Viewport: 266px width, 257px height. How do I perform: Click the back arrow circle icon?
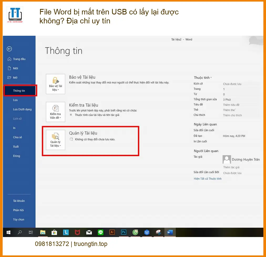click(x=9, y=49)
